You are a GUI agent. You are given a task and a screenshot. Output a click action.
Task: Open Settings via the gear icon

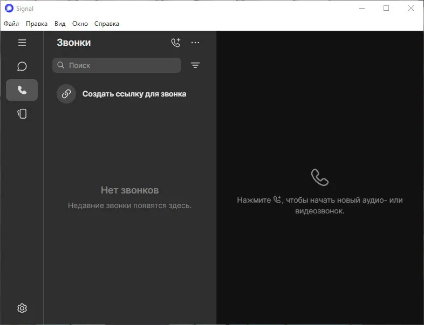(x=22, y=308)
